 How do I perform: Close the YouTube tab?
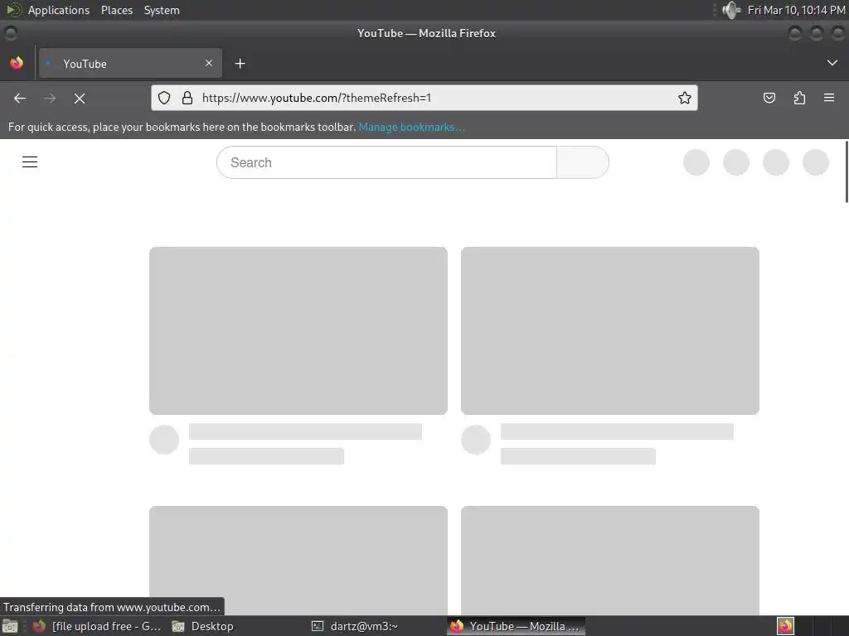point(209,63)
